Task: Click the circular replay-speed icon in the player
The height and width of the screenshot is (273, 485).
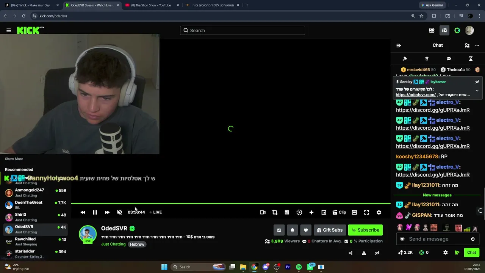Action: pos(299,212)
